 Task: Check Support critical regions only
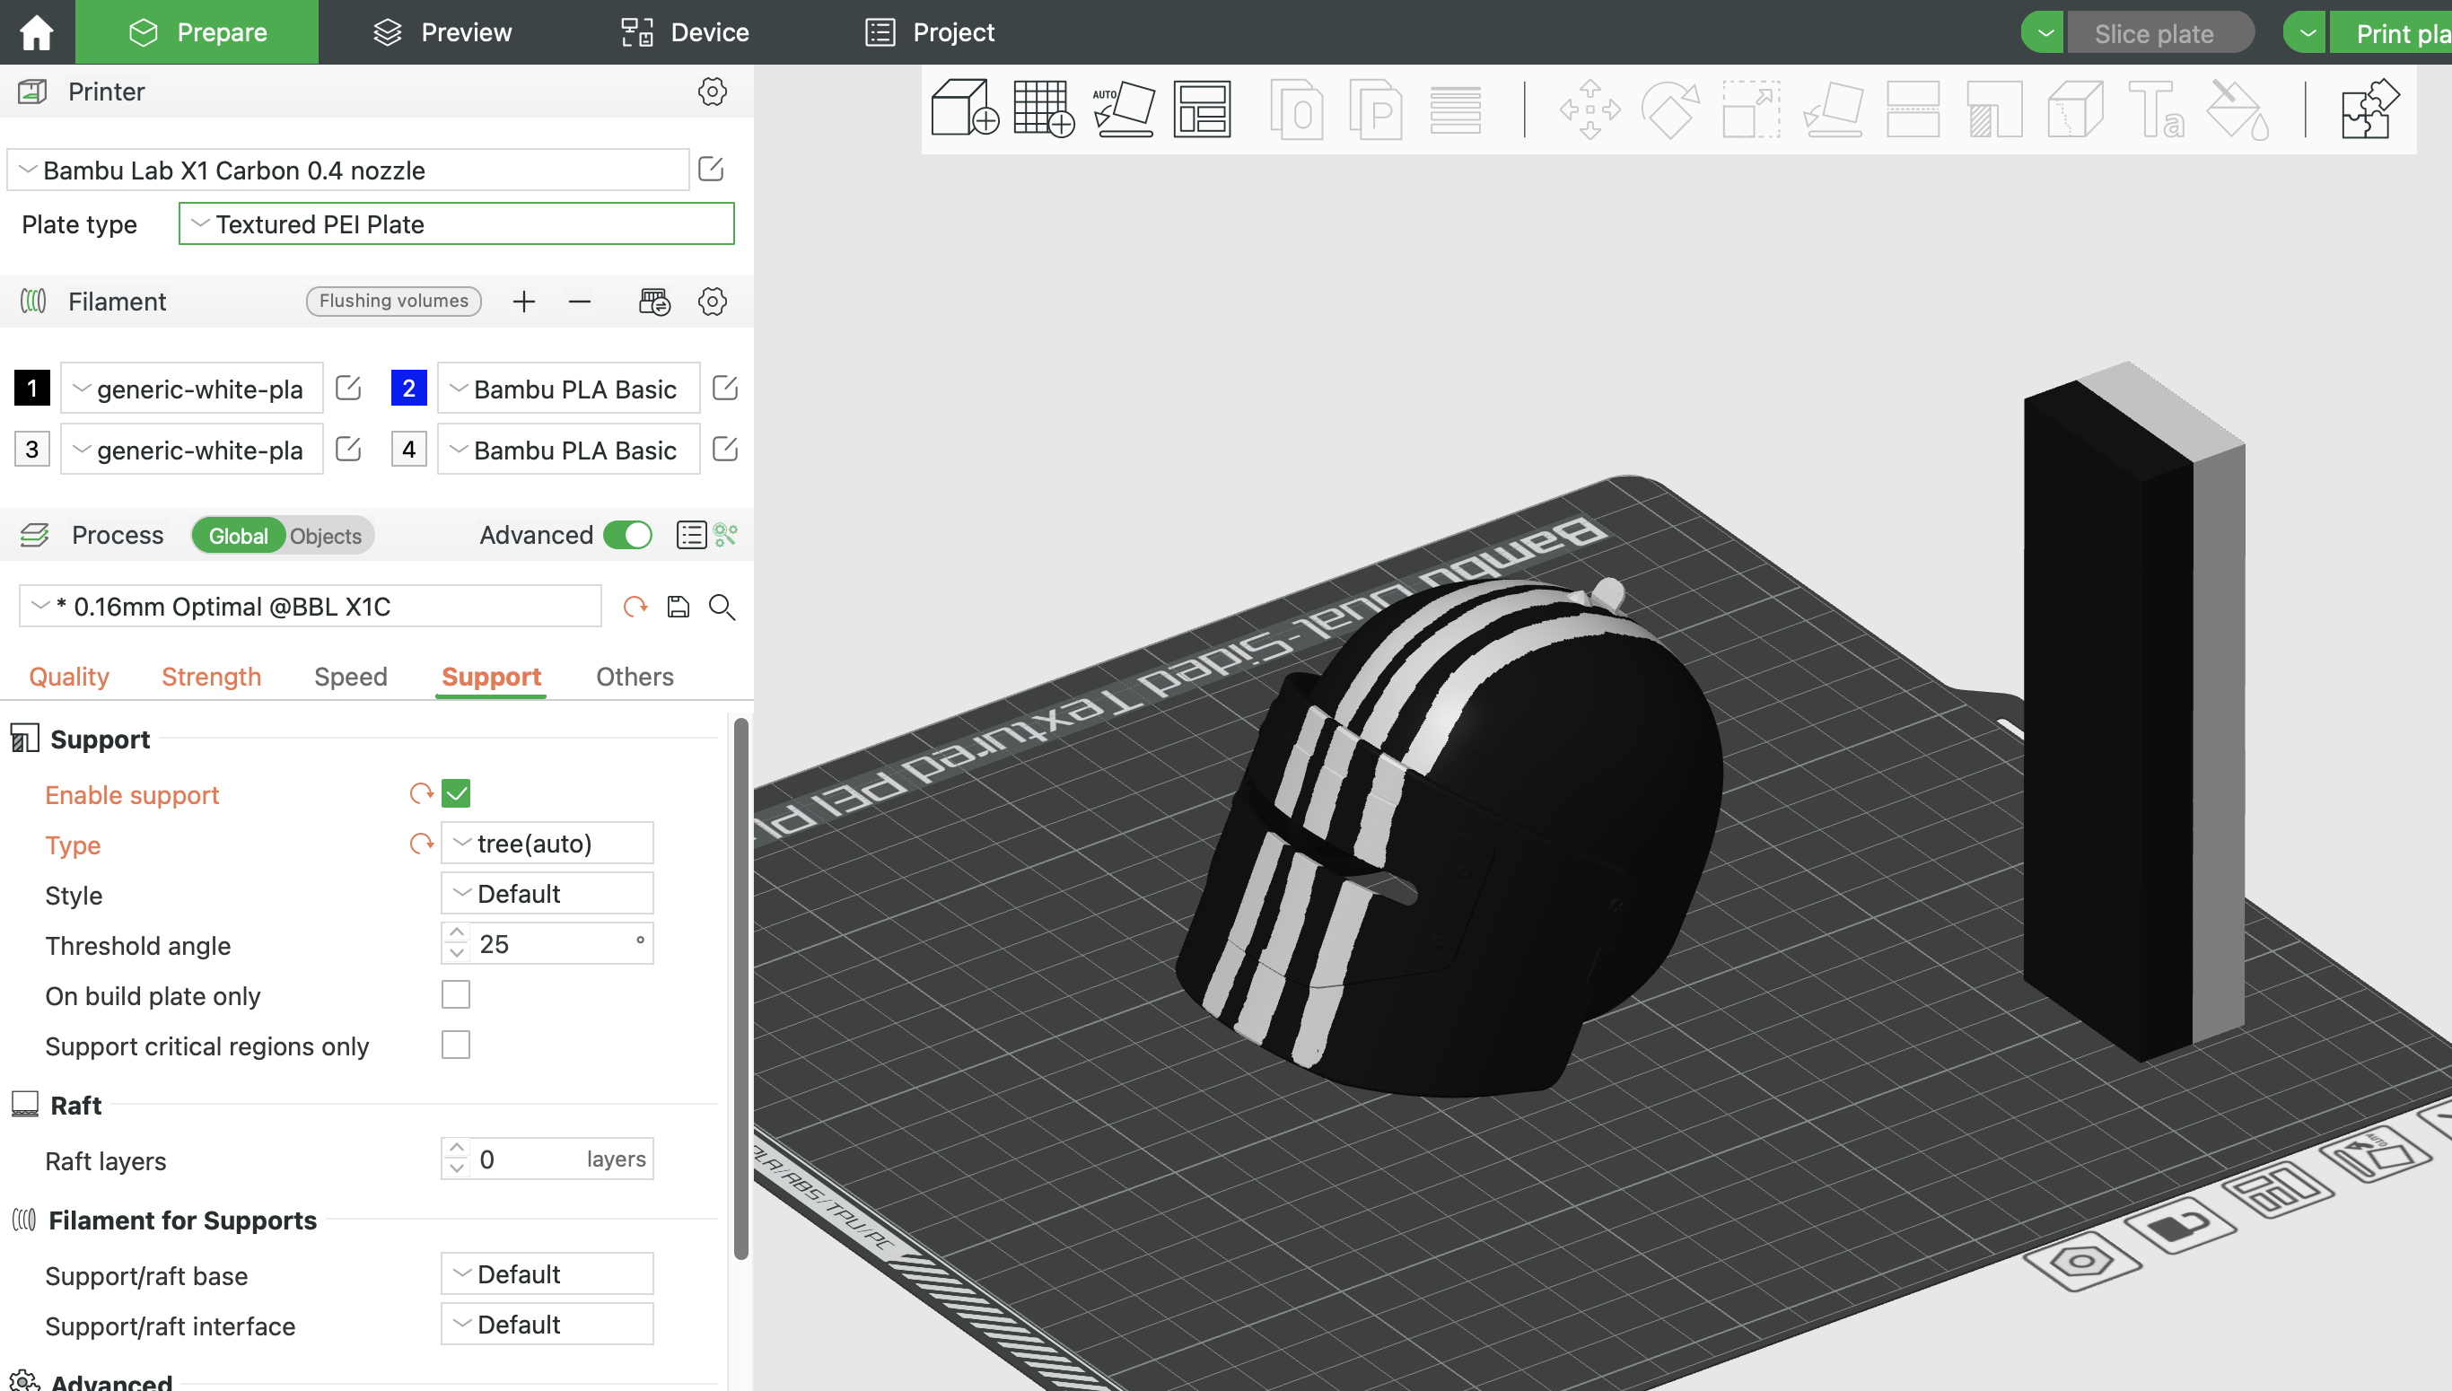(456, 1045)
